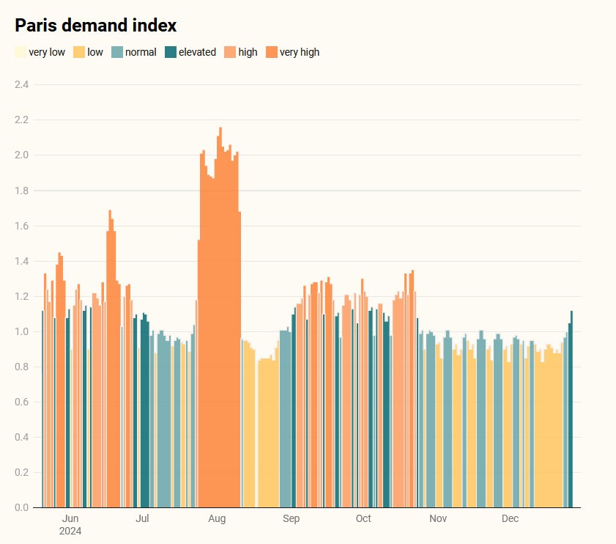The image size is (616, 544).
Task: Select the 'very low' legend label
Action: tap(47, 52)
